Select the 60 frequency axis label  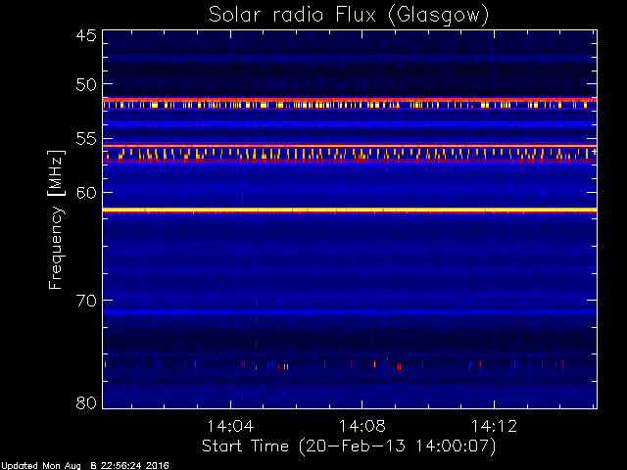86,193
